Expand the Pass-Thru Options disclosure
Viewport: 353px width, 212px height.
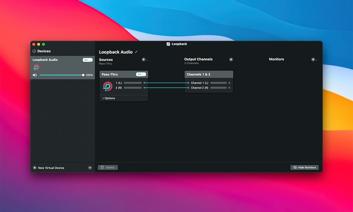point(109,98)
